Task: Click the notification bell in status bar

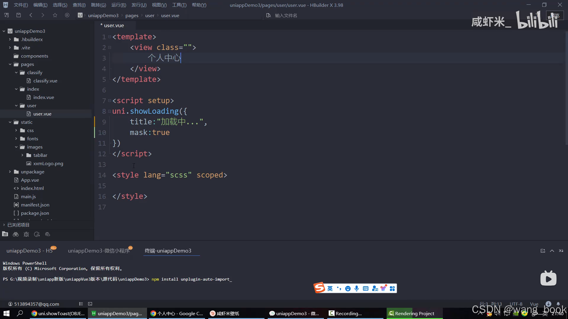Action: 558,304
